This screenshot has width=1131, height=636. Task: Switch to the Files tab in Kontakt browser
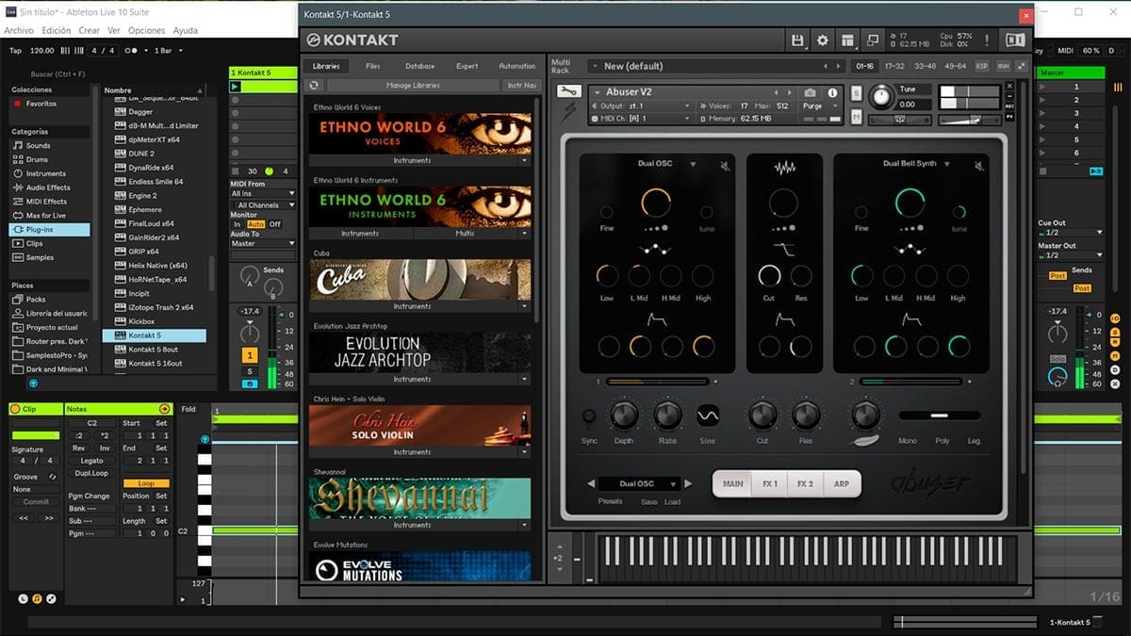[373, 66]
